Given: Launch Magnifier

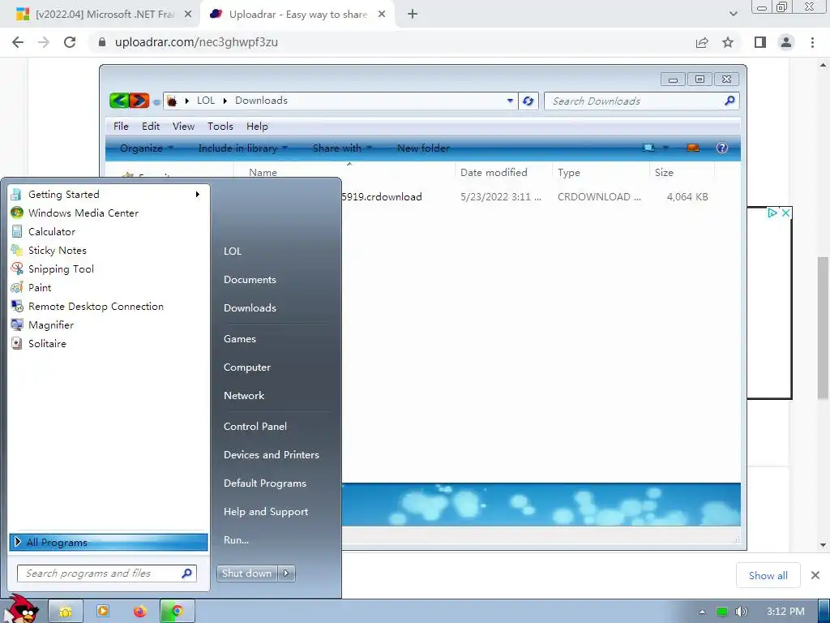Looking at the screenshot, I should [108, 324].
